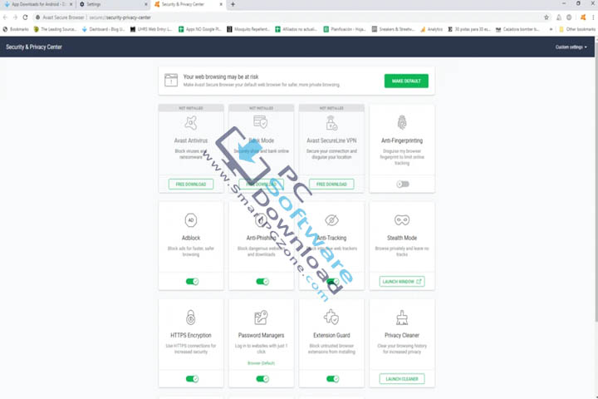Image resolution: width=598 pixels, height=399 pixels.
Task: Open the browser three-dot menu
Action: tap(593, 17)
